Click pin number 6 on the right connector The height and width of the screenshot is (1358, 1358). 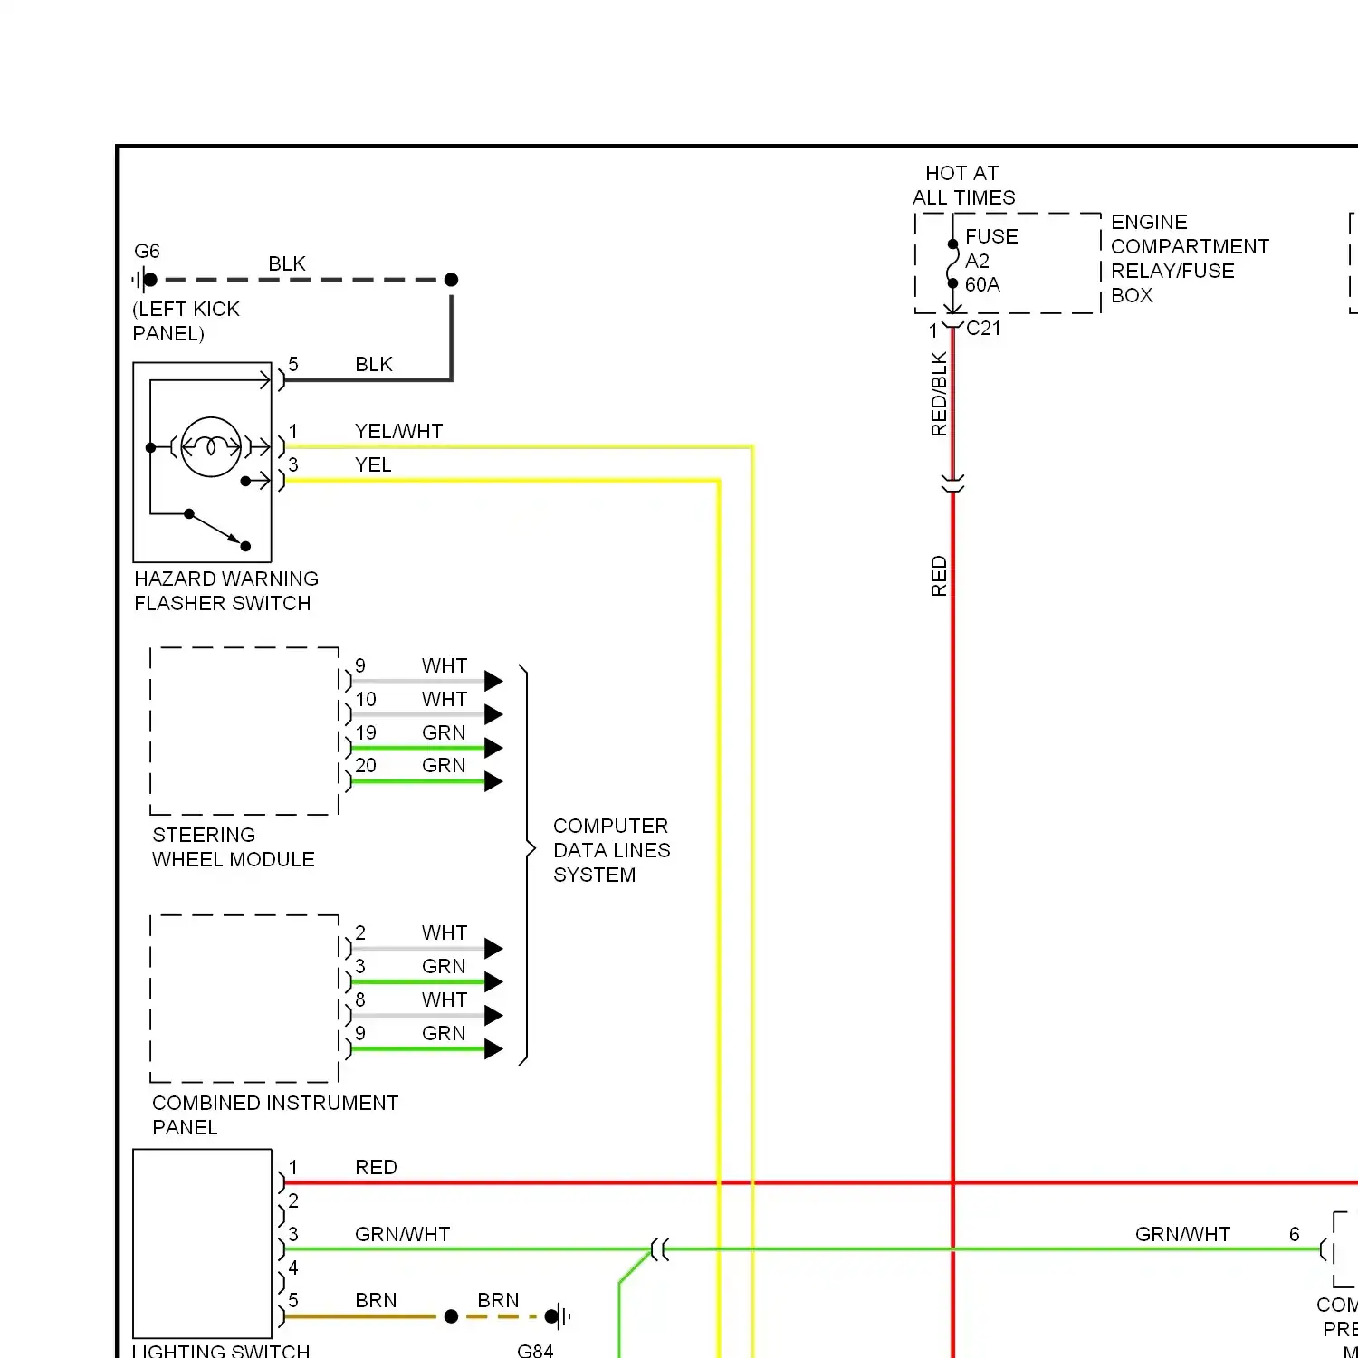pos(1294,1234)
